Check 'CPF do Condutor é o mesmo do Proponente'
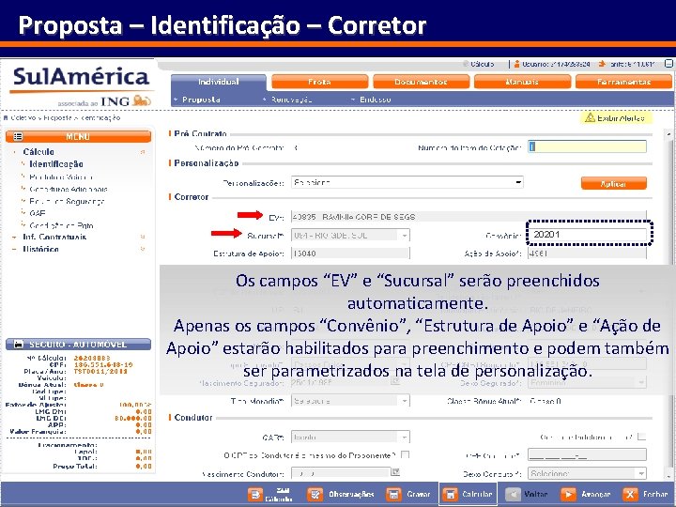 pyautogui.click(x=405, y=454)
